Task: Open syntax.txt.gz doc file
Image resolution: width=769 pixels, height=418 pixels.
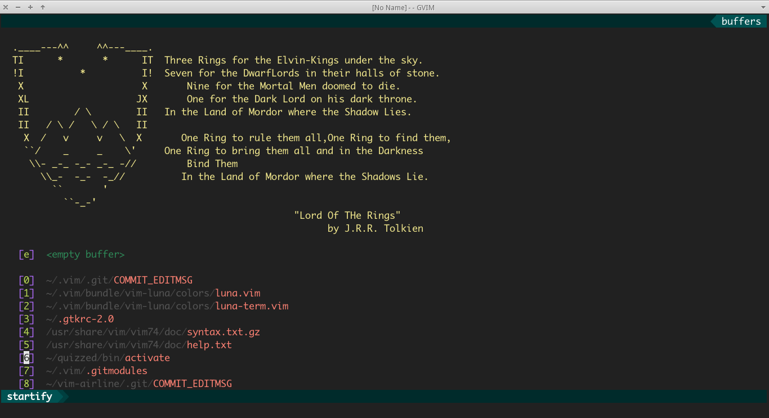Action: click(153, 332)
